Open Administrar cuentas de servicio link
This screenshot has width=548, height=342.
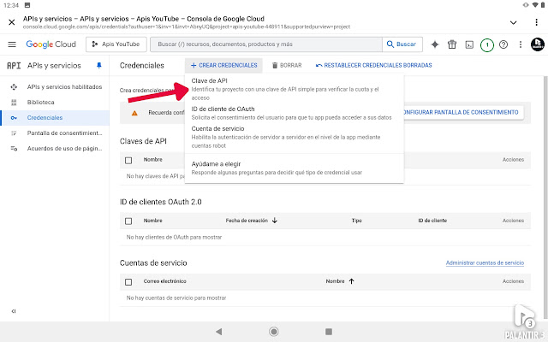coord(485,262)
